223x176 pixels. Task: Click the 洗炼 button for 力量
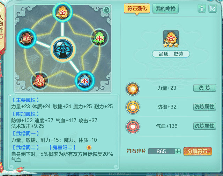[205, 88]
